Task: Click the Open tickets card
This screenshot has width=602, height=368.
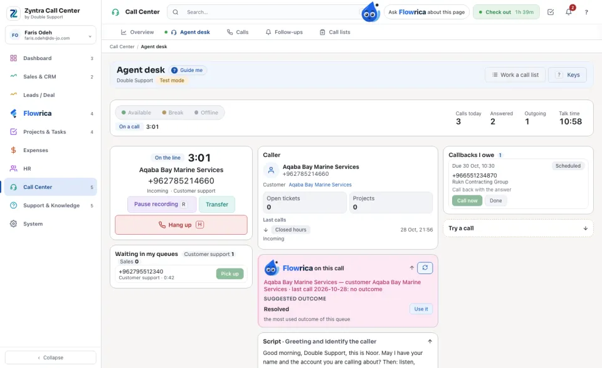Action: click(305, 202)
